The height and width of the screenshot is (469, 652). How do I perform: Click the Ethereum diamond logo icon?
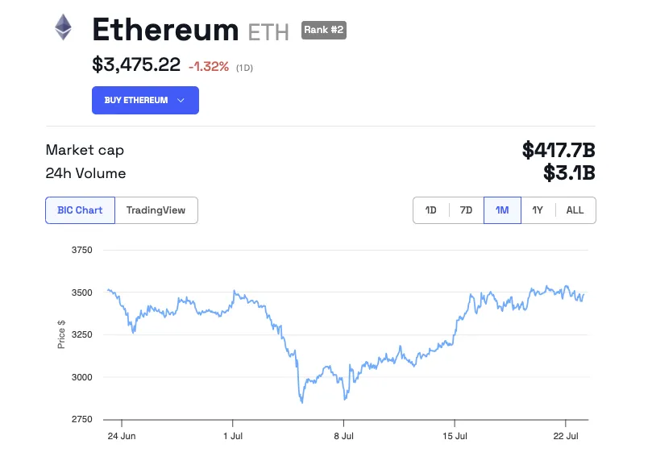(63, 28)
